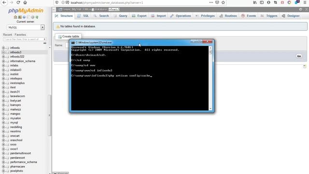Open the Import tab
This screenshot has height=174, width=309.
158,16
